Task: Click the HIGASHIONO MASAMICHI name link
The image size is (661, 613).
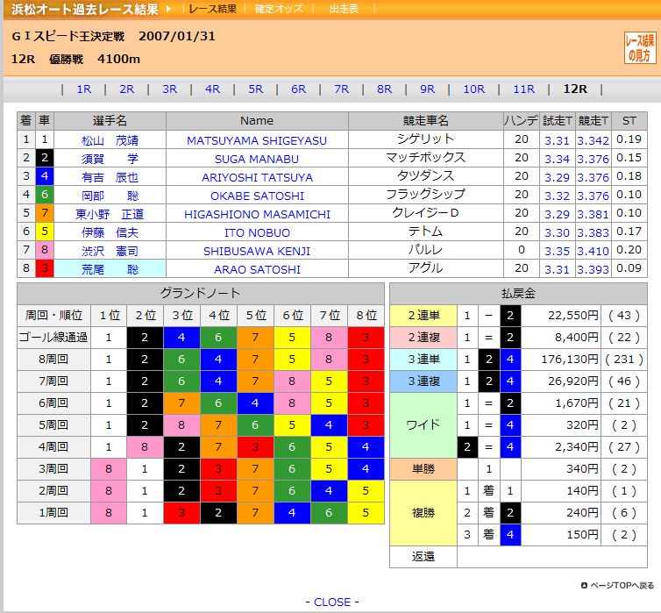Action: tap(257, 215)
